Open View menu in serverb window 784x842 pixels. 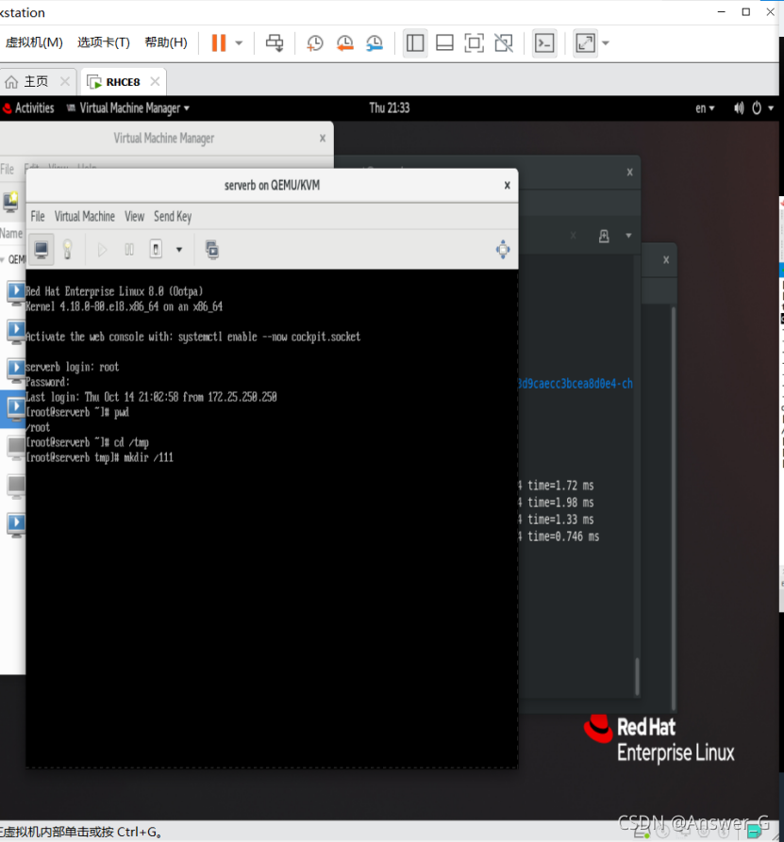(x=134, y=217)
